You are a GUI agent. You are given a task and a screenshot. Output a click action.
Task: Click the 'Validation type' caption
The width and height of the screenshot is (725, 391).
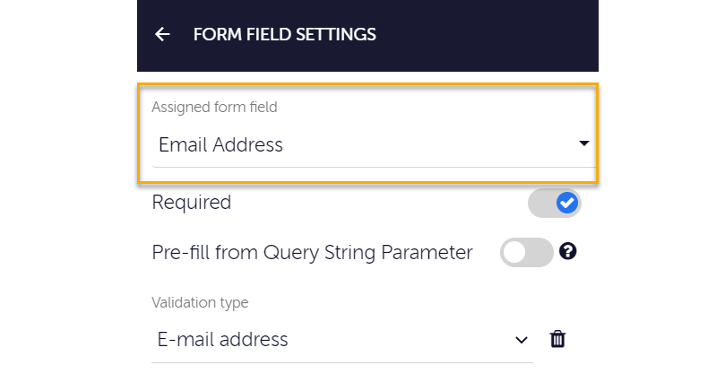pyautogui.click(x=200, y=302)
